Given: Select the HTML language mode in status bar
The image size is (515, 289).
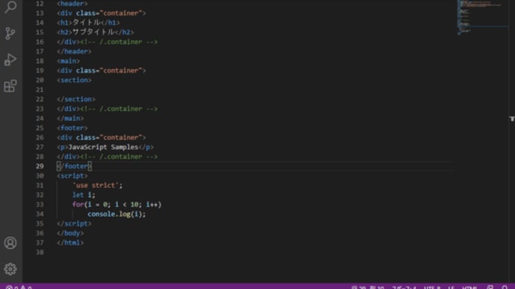Looking at the screenshot, I should click(x=469, y=287).
